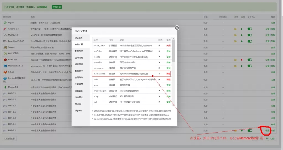Screen dimensions: 283x150
Task: Click the PM2 manager icon
Action: click(x=5, y=53)
